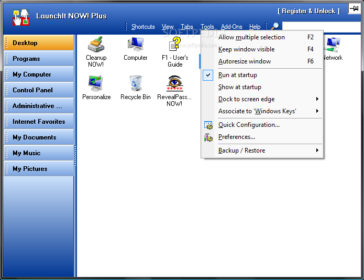Close the open Tools menu
Image resolution: width=364 pixels, height=280 pixels.
(x=207, y=27)
